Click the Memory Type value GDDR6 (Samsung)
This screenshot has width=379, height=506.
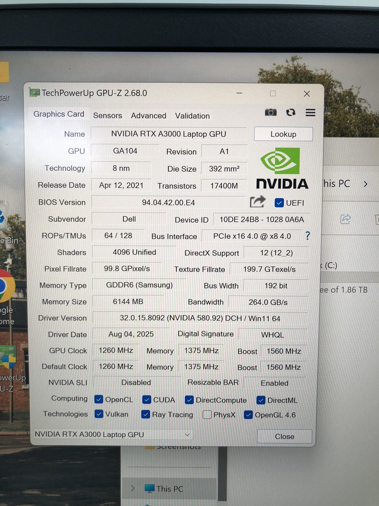tap(139, 285)
